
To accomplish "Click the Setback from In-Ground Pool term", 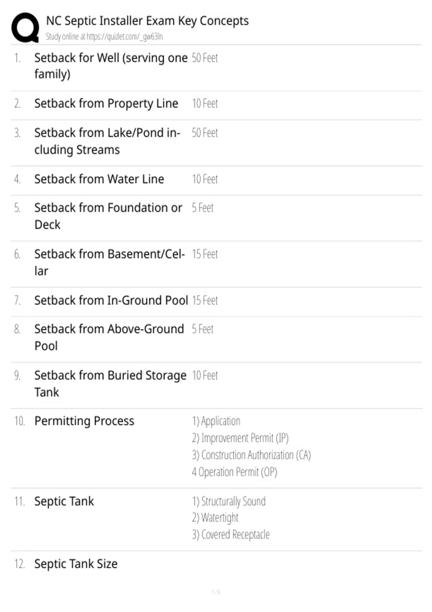I will click(111, 300).
